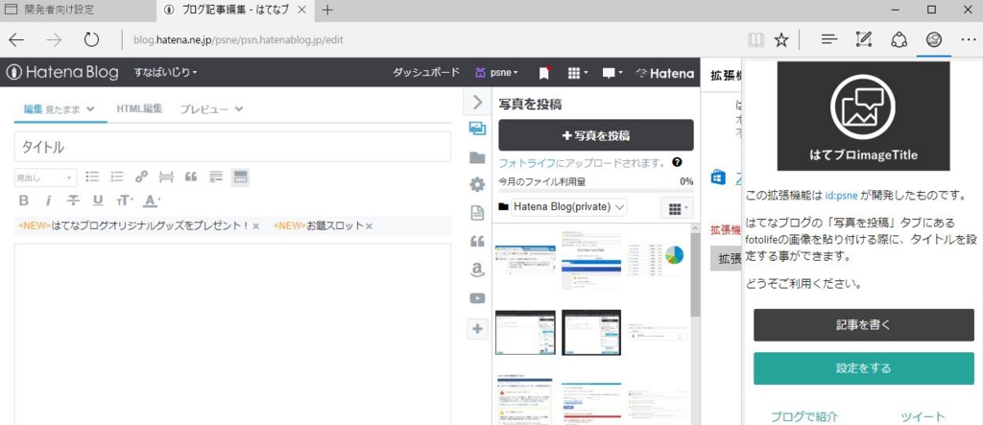Switch to the HTML編集 tab

coord(139,108)
